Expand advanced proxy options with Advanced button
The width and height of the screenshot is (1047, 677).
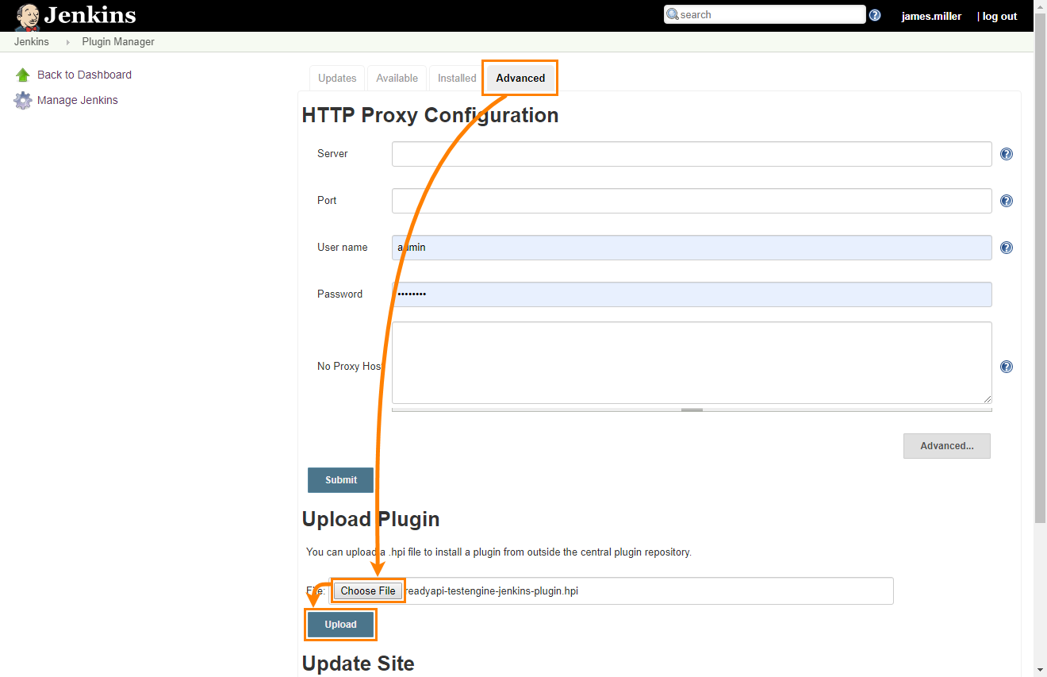[x=946, y=445]
